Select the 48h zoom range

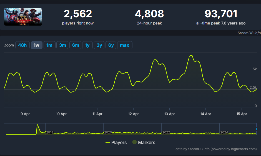pyautogui.click(x=22, y=45)
